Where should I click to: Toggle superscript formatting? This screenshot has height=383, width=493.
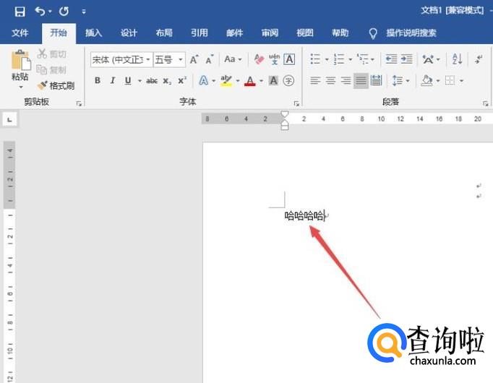182,80
